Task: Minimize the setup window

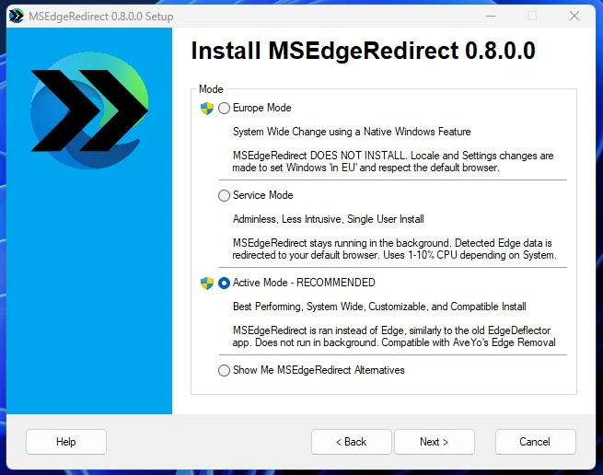Action: coord(491,17)
